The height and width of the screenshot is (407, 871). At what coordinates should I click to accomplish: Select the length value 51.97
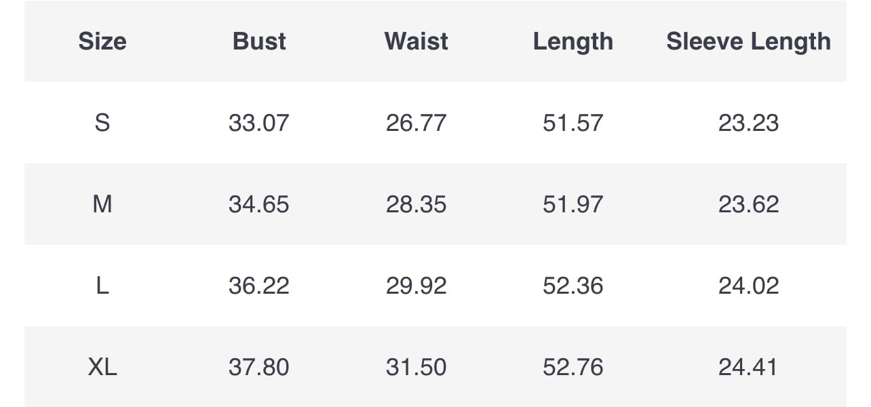click(x=573, y=204)
